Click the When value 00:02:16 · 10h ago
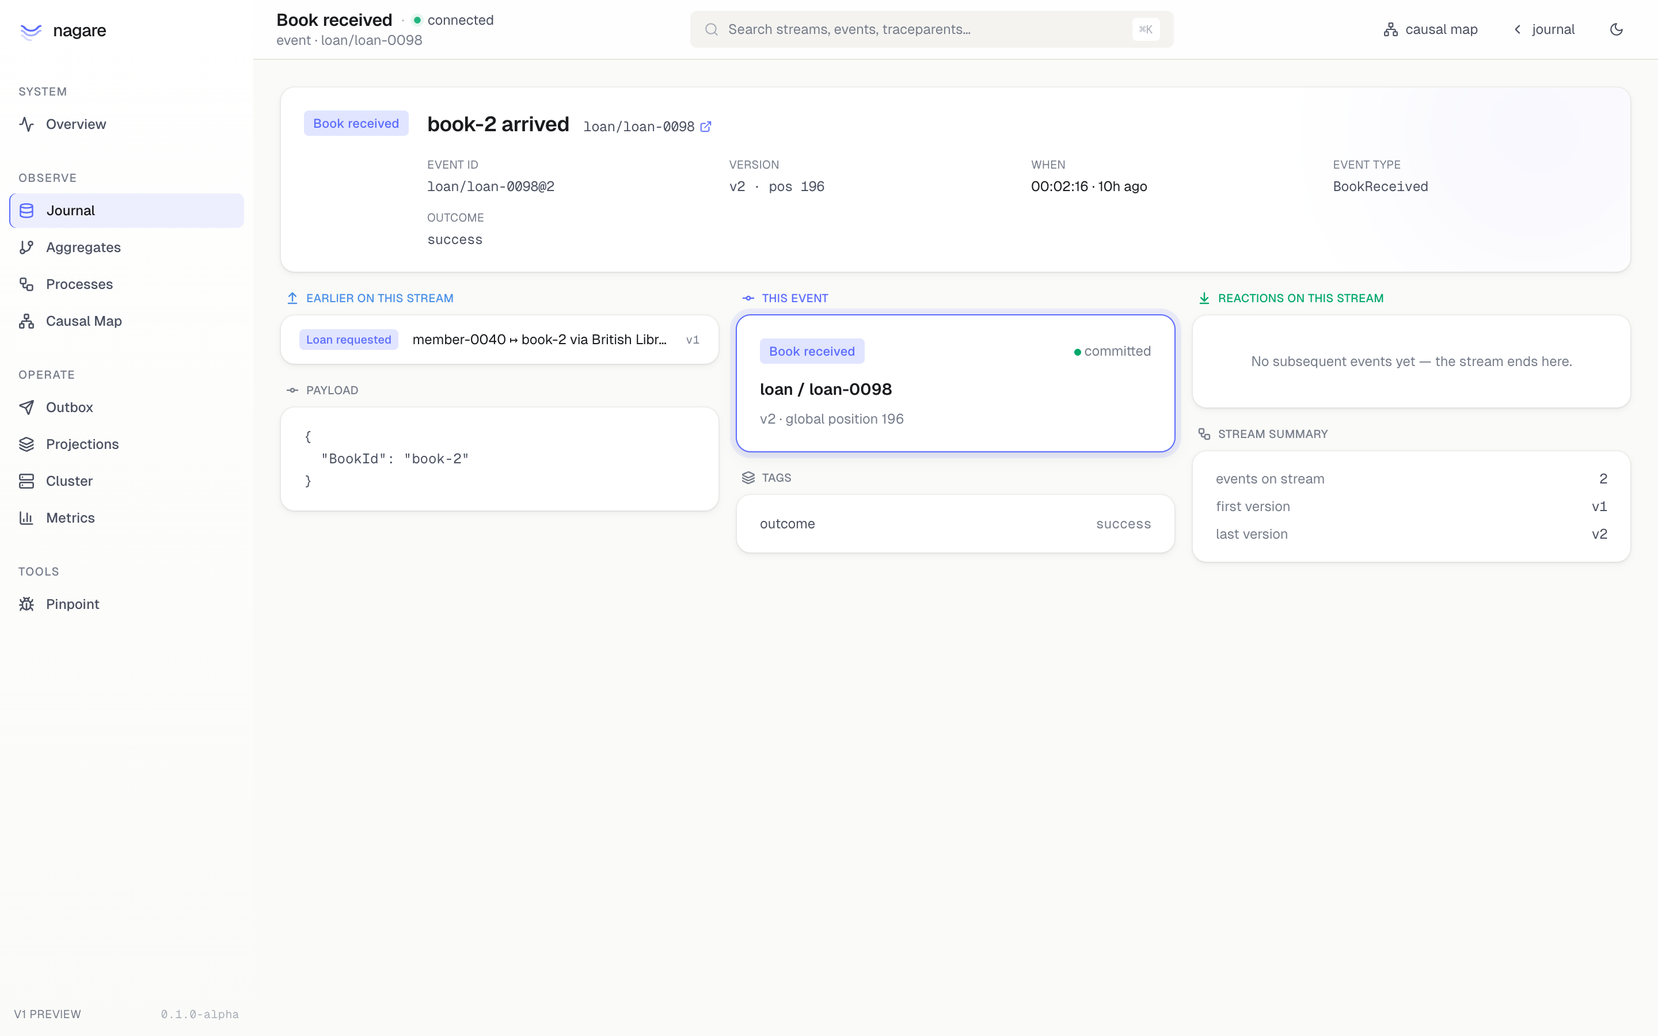This screenshot has width=1658, height=1036. pos(1089,186)
